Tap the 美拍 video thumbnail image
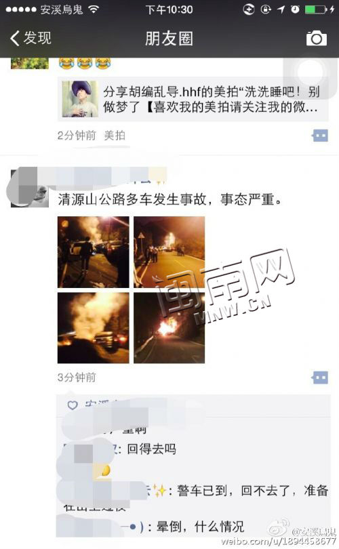The image size is (339, 549). (x=80, y=99)
